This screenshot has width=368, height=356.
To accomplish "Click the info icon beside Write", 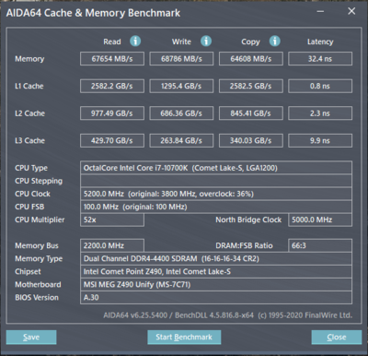I will 206,41.
